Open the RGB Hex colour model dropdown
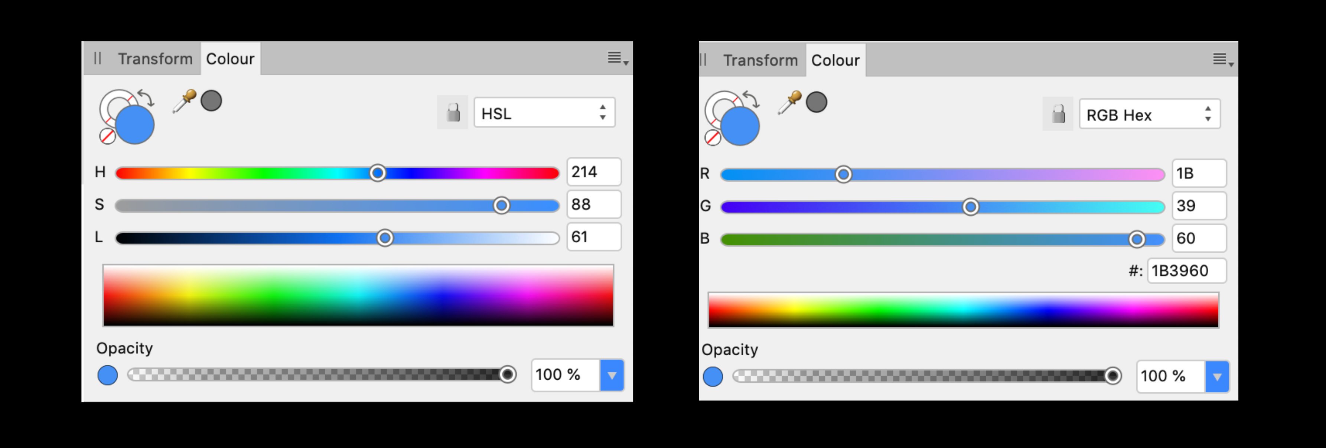1326x448 pixels. pos(1150,114)
